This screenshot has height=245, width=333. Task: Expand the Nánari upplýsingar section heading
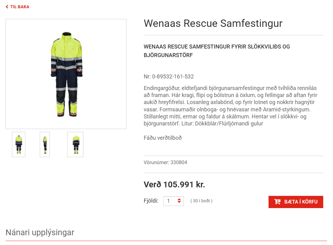(x=40, y=232)
